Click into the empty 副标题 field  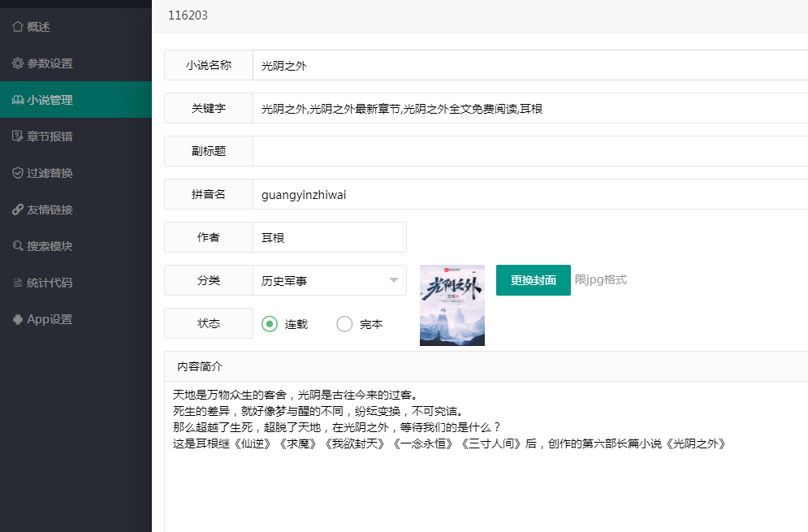[528, 151]
